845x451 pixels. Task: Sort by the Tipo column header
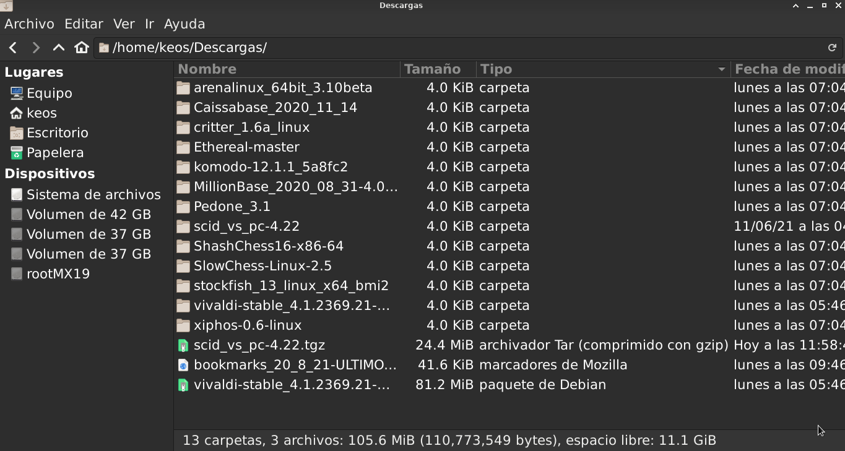click(604, 69)
